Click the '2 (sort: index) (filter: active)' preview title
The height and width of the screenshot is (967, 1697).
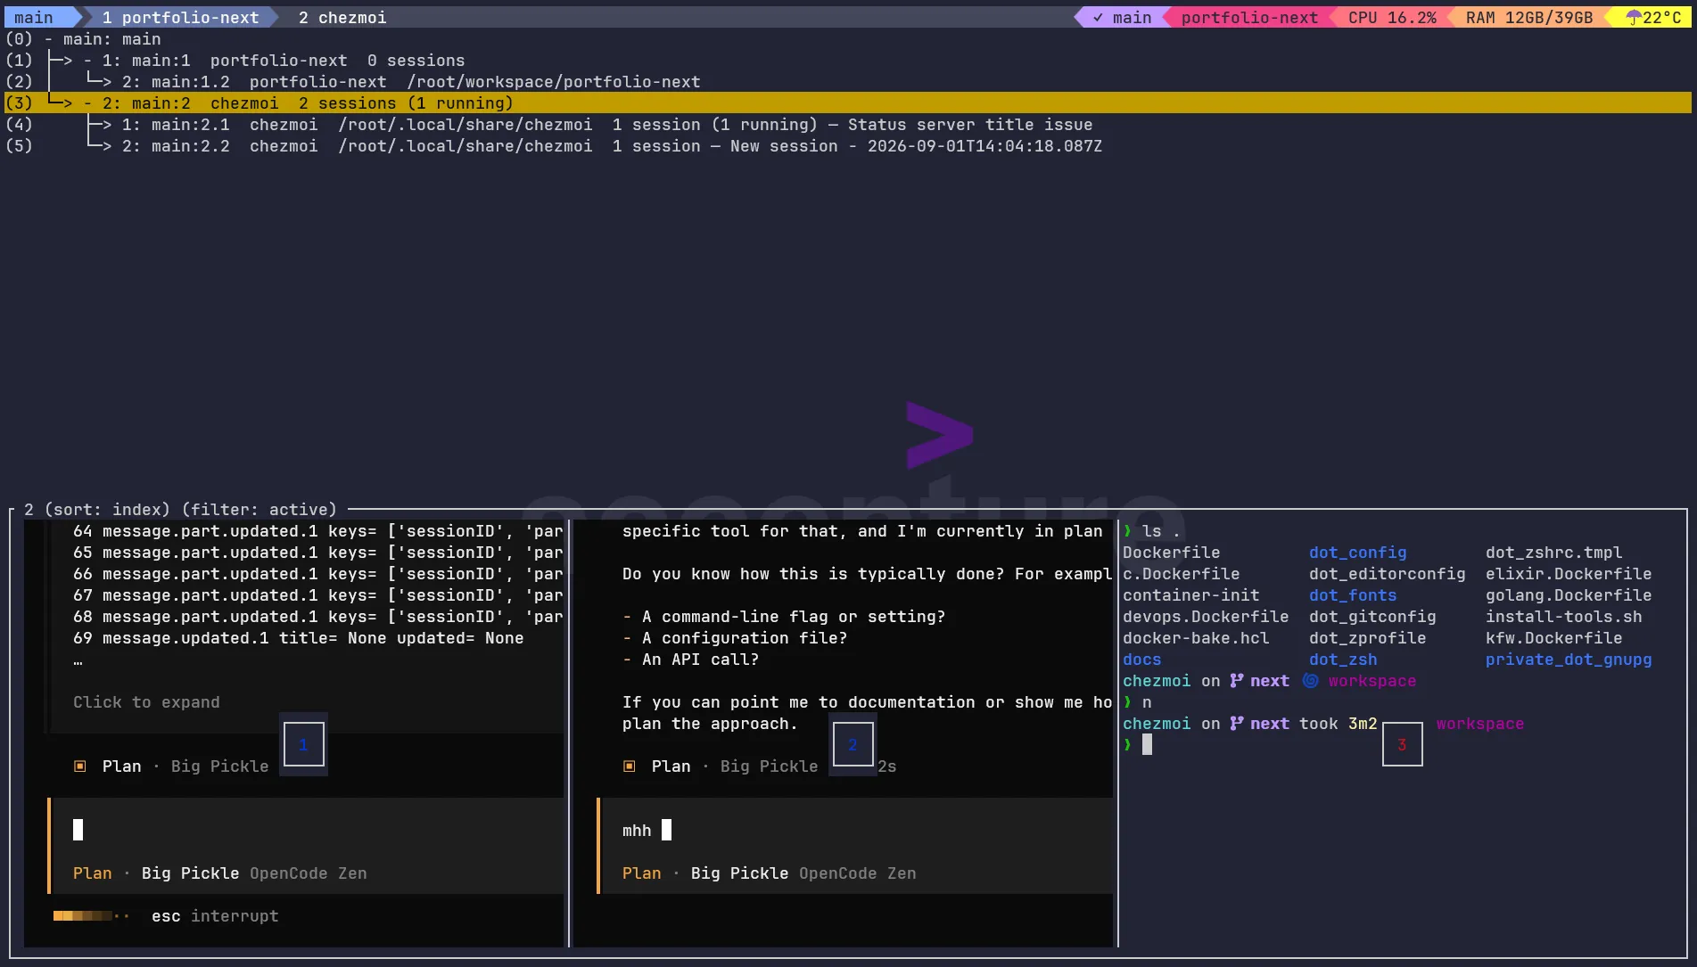coord(180,510)
